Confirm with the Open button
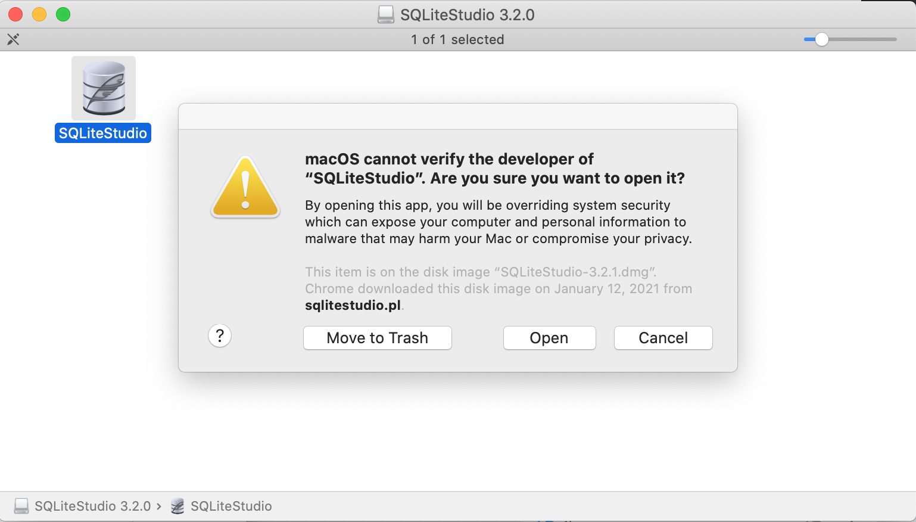The width and height of the screenshot is (916, 522). 549,338
